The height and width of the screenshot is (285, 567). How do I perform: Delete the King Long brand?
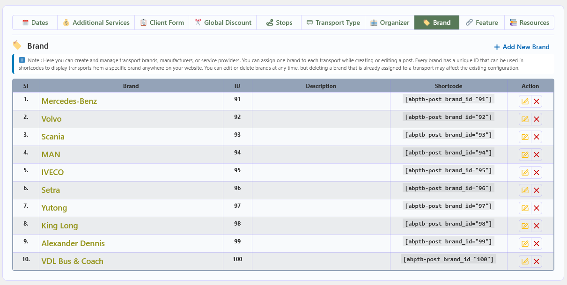[x=537, y=226]
